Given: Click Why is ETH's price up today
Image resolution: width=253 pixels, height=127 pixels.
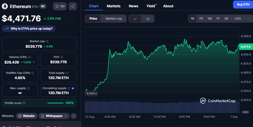Looking at the screenshot, I should 29,29.
